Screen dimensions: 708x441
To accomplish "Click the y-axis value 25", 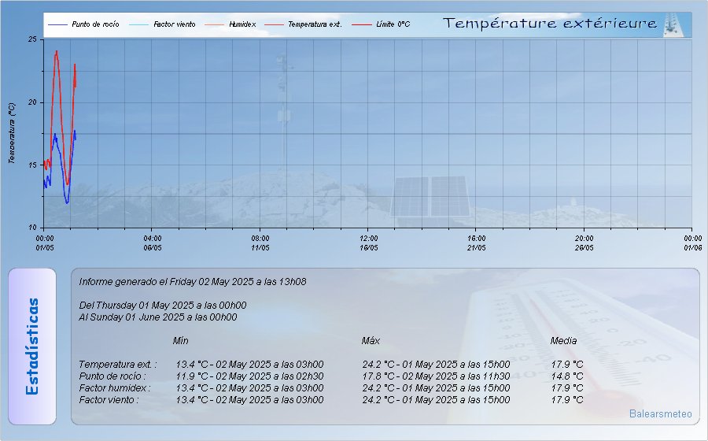I will 32,39.
